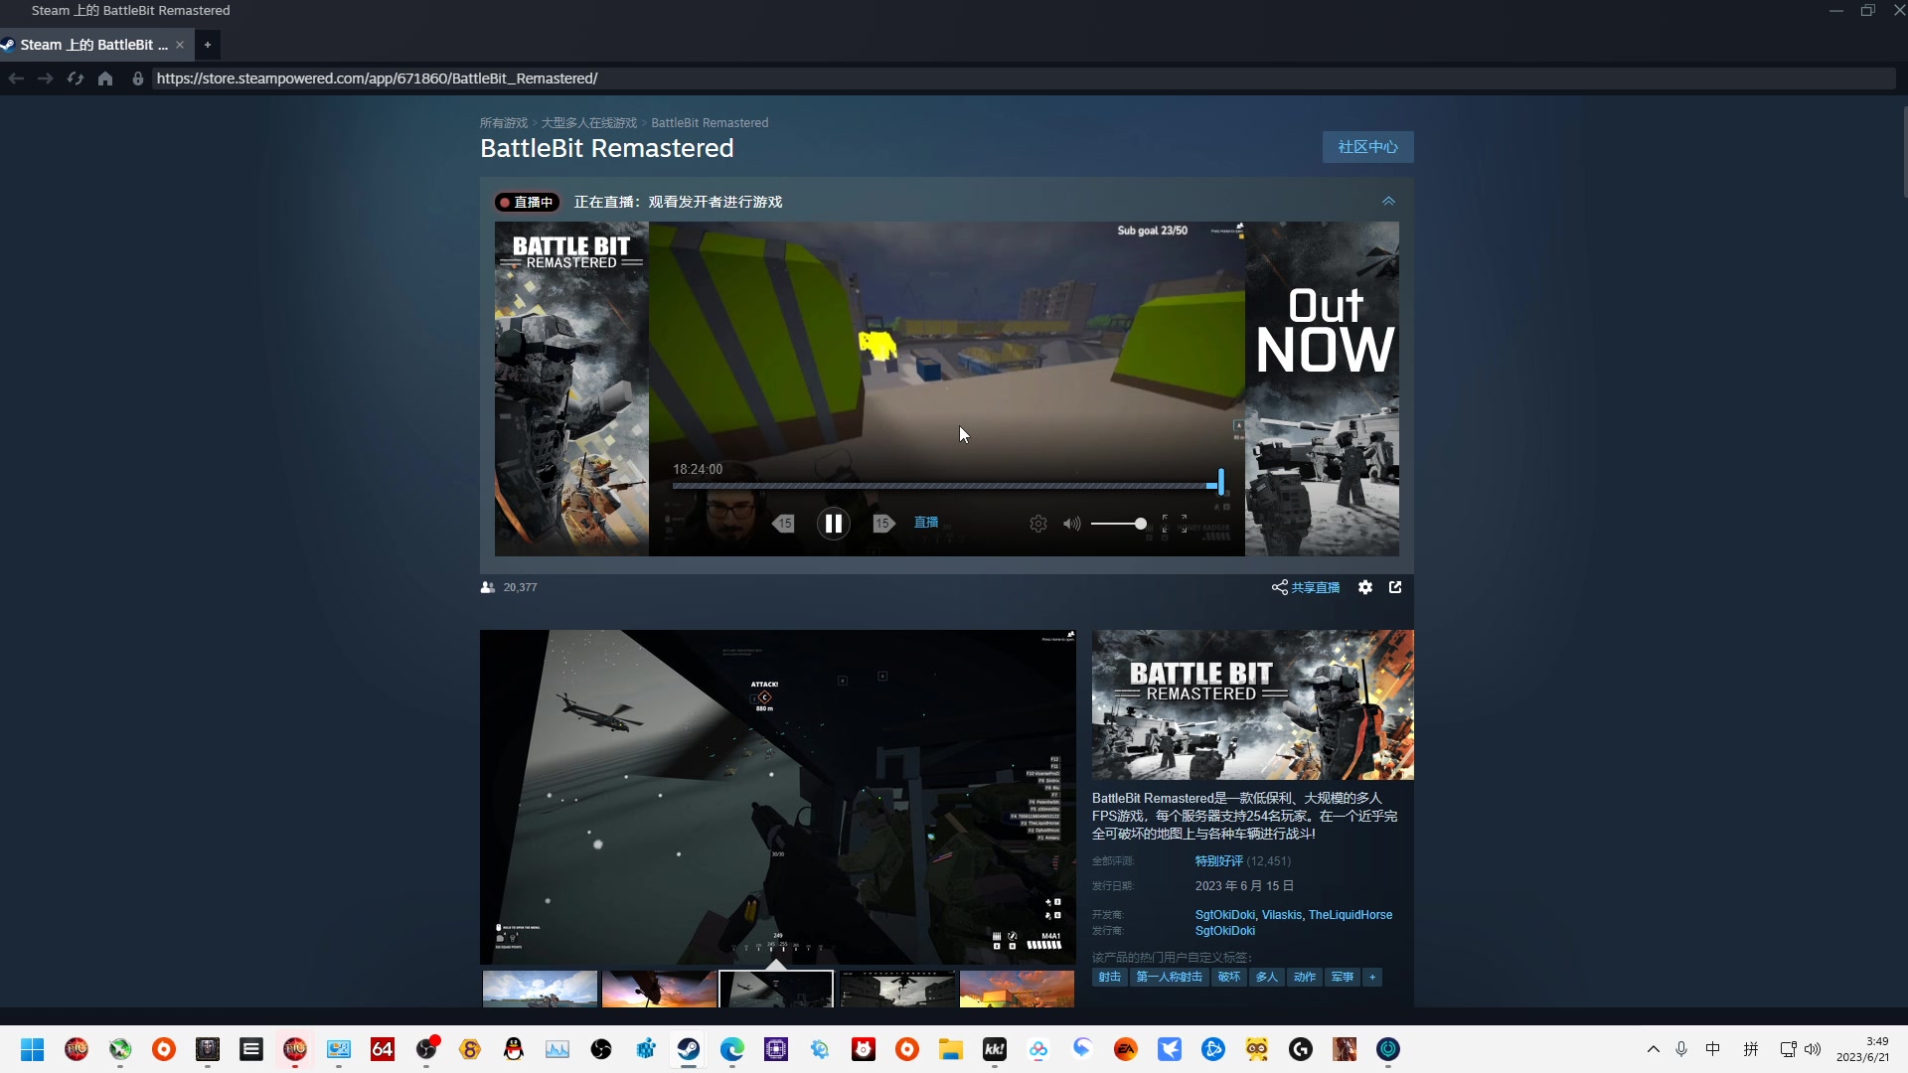
Task: Reload the Steam store page
Action: click(76, 78)
